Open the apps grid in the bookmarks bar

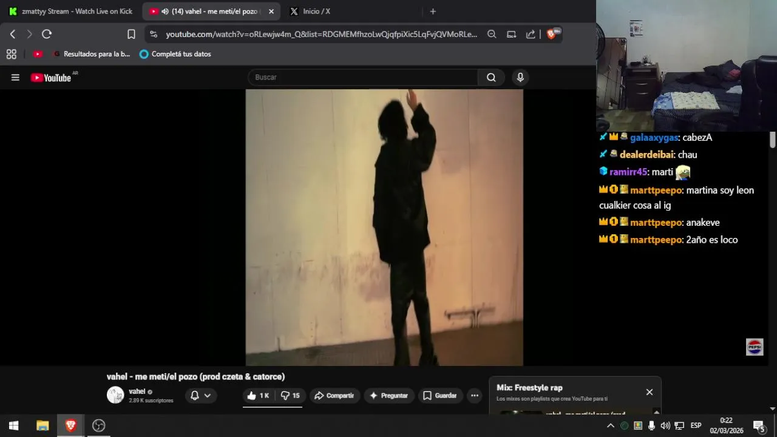[x=12, y=54]
